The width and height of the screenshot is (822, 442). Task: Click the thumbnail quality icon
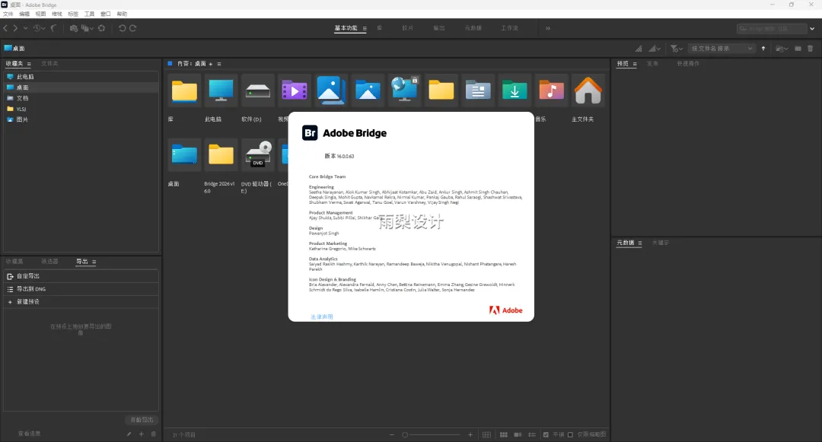click(639, 48)
